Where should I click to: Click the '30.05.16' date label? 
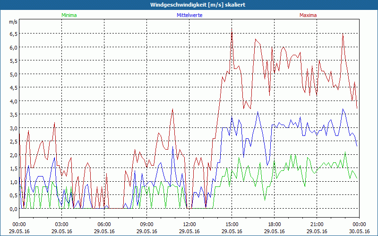pyautogui.click(x=359, y=231)
